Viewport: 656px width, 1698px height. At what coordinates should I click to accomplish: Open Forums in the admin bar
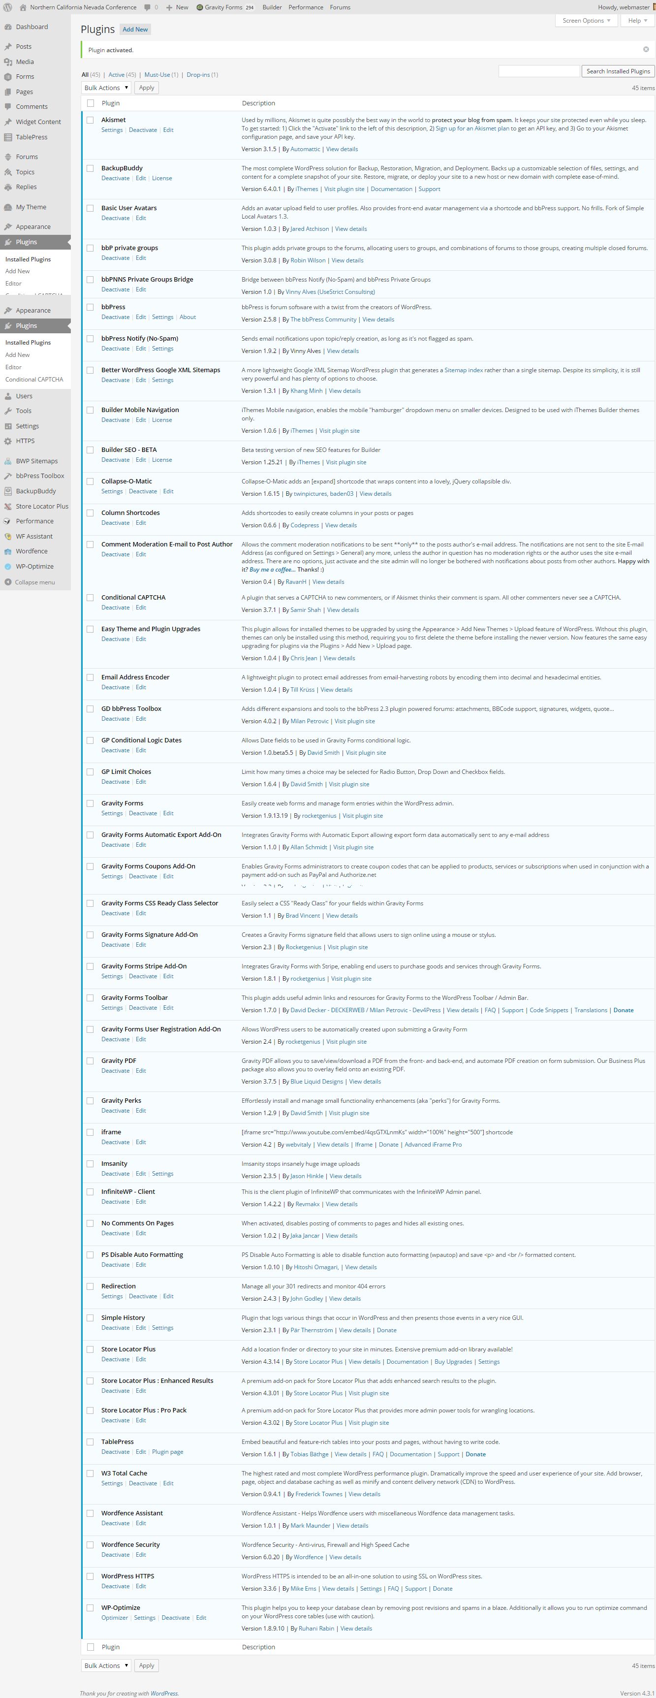point(340,7)
